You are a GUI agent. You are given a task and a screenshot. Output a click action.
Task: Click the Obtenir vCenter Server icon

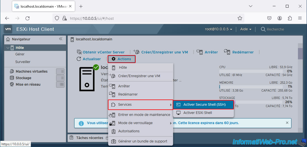(x=79, y=52)
